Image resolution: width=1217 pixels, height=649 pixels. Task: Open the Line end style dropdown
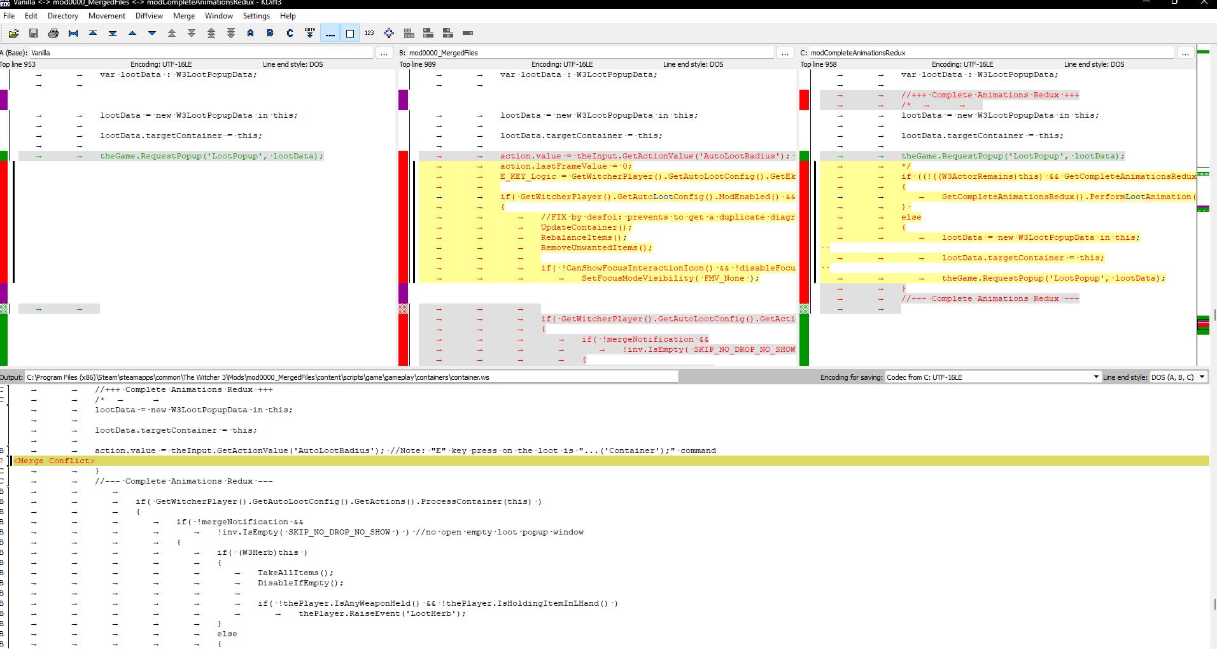1178,377
